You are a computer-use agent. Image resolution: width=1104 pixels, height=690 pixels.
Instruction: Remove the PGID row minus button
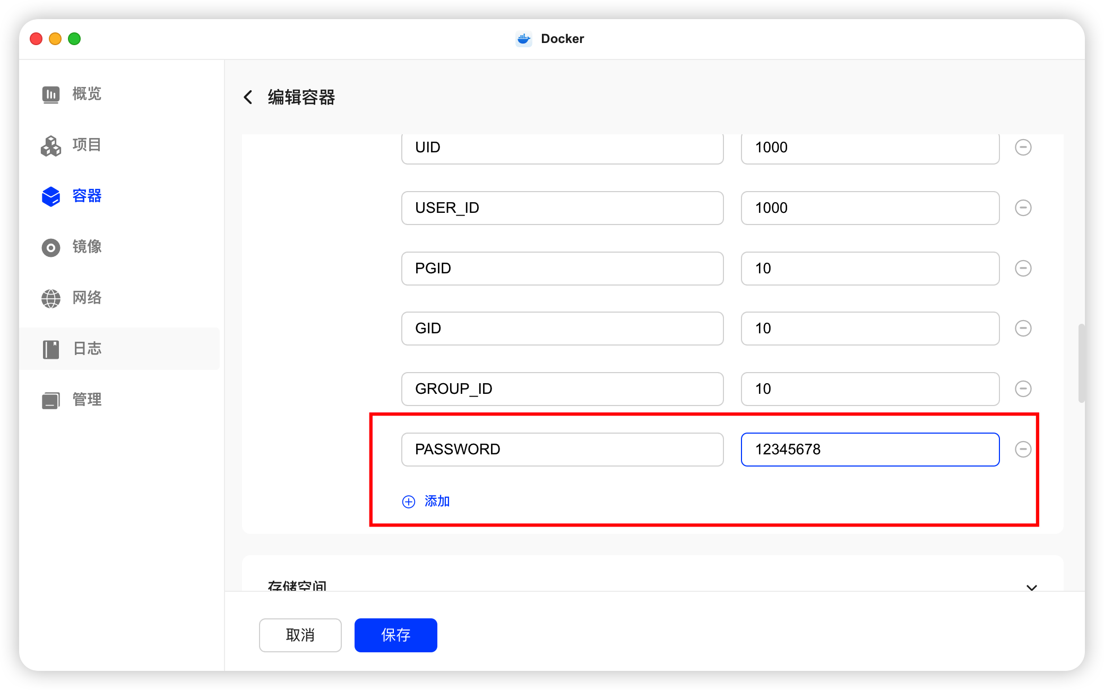pyautogui.click(x=1023, y=269)
